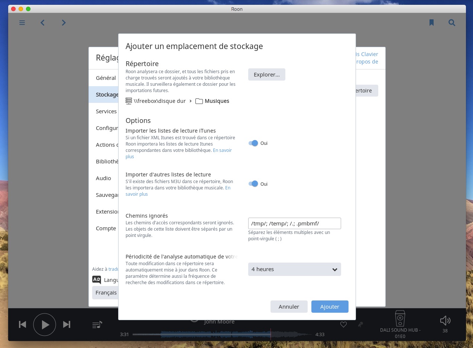Click the volume level 38 value
The width and height of the screenshot is (473, 348).
coord(445,331)
